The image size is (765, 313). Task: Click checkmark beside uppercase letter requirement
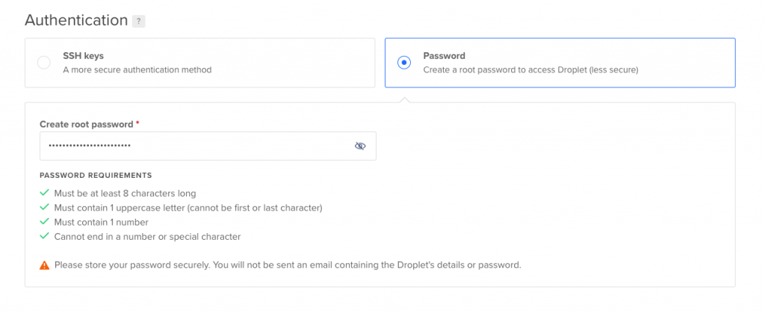pyautogui.click(x=44, y=208)
